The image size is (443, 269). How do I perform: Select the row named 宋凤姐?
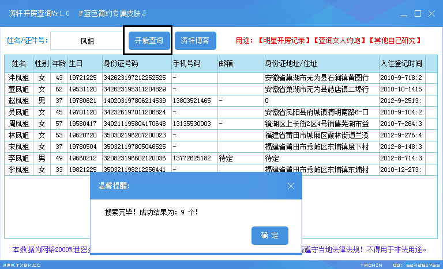221,147
